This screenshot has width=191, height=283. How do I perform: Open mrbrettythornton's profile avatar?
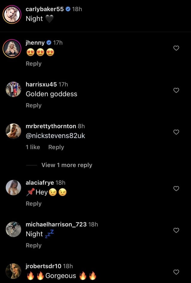tap(13, 131)
